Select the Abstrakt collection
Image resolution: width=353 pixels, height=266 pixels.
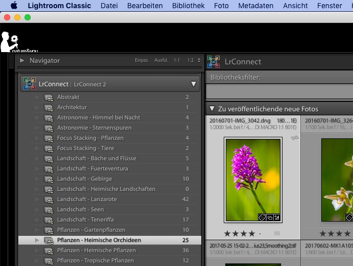tap(109, 97)
